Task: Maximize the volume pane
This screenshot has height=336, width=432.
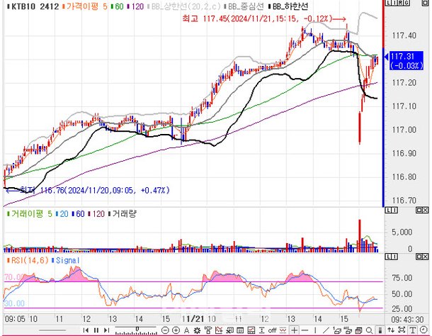Action: click(419, 211)
